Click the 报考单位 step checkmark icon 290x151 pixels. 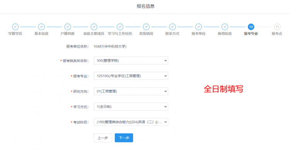pyautogui.click(x=198, y=27)
